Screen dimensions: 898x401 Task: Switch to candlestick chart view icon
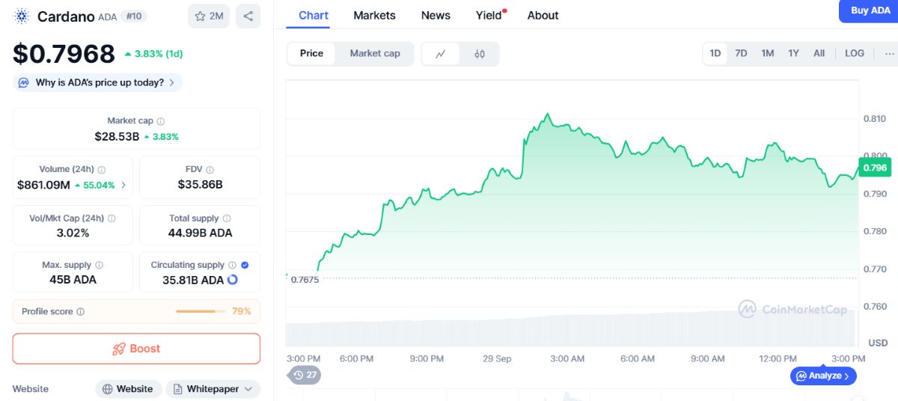[x=480, y=54]
